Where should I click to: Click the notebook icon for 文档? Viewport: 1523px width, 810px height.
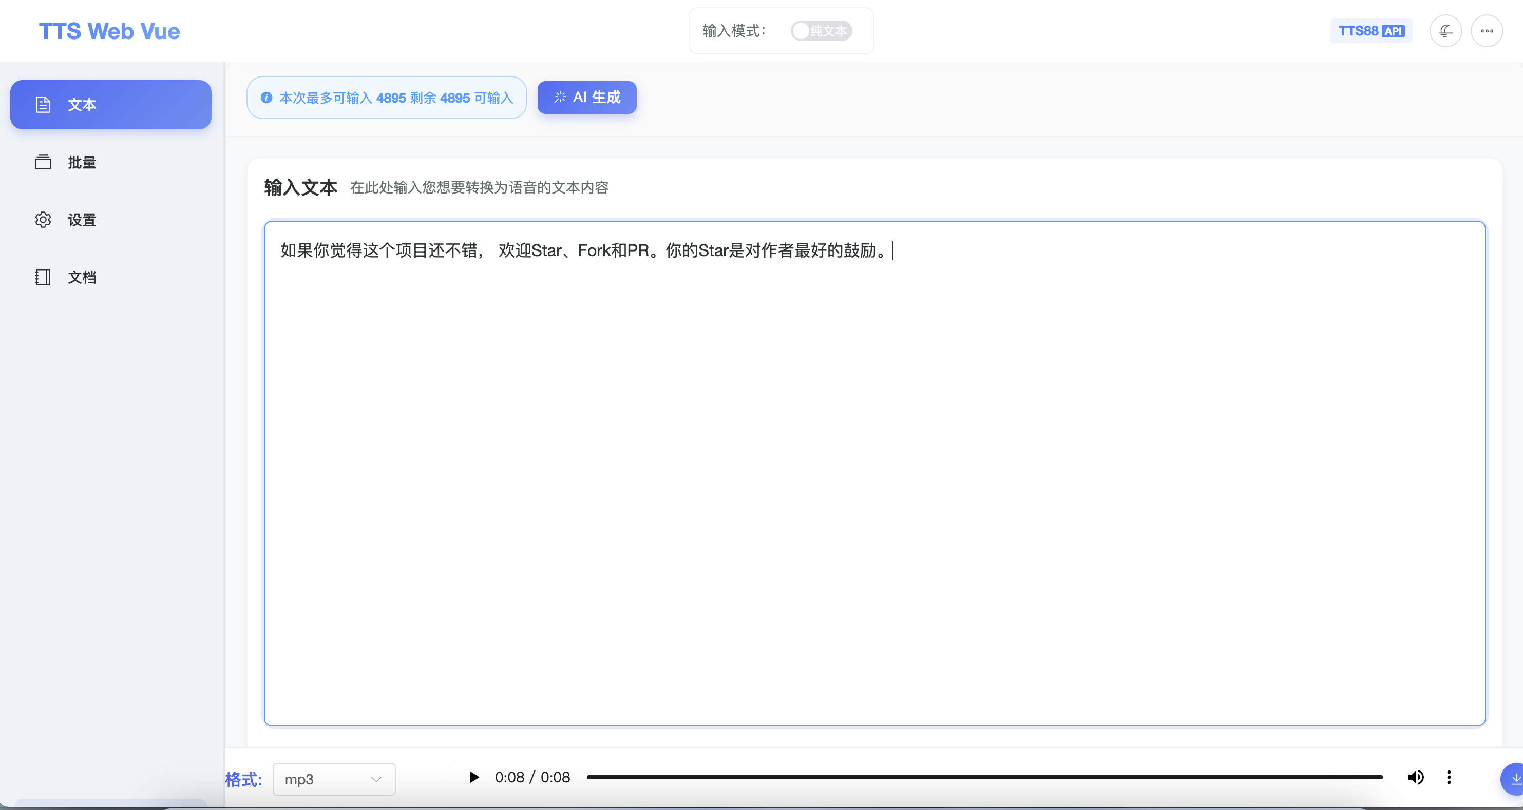click(43, 277)
